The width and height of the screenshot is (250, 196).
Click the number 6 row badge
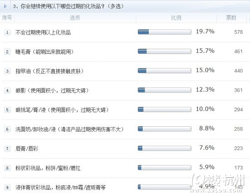(7, 129)
